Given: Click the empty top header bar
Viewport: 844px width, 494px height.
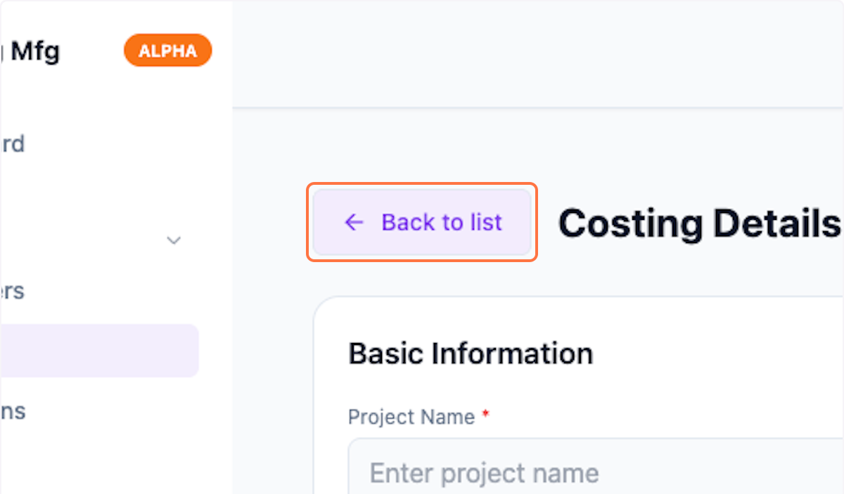Looking at the screenshot, I should (x=538, y=53).
